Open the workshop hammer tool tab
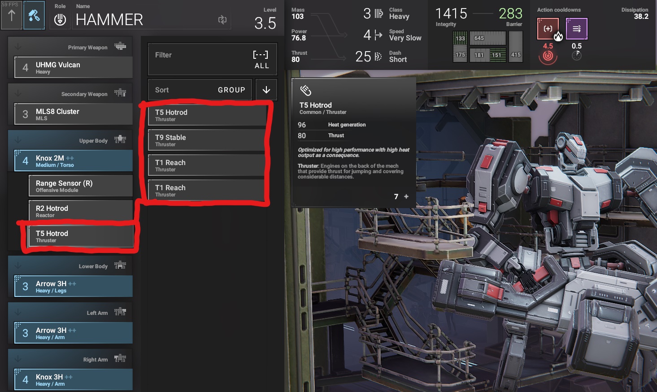This screenshot has height=392, width=657. (34, 15)
